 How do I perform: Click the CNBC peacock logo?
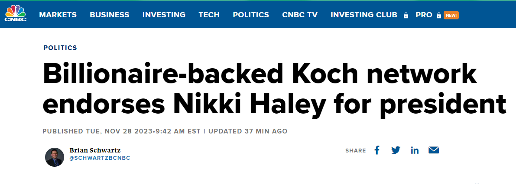point(16,13)
